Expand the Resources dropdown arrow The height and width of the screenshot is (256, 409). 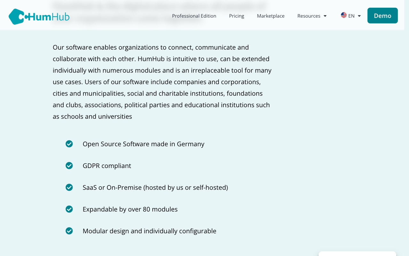325,16
